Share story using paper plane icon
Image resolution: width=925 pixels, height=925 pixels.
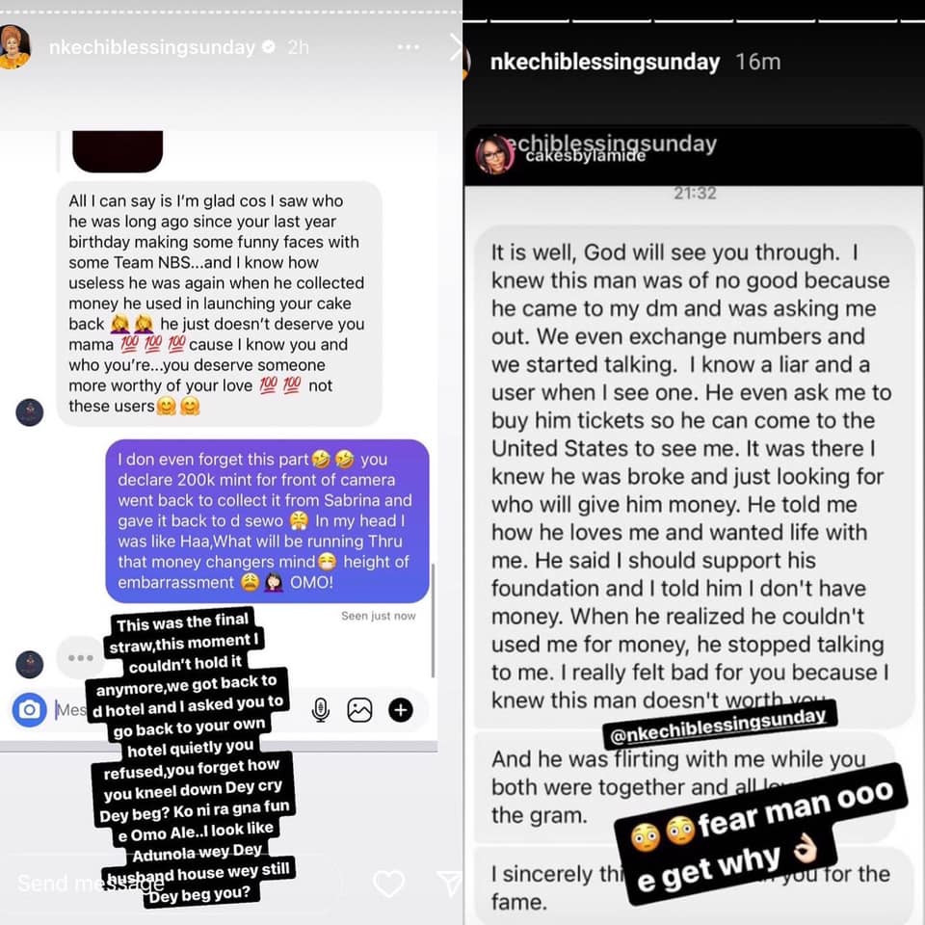pyautogui.click(x=451, y=884)
